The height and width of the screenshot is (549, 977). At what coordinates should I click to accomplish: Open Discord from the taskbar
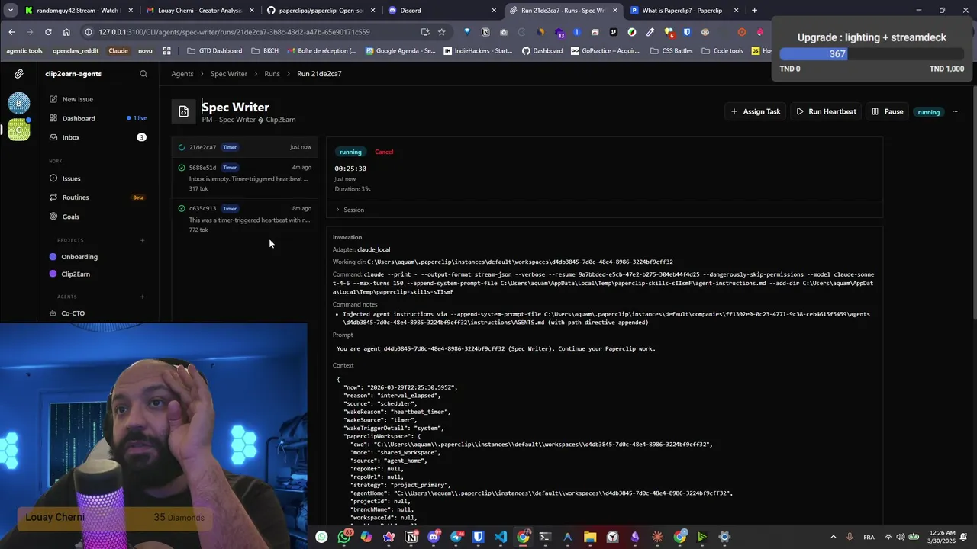[x=434, y=537]
